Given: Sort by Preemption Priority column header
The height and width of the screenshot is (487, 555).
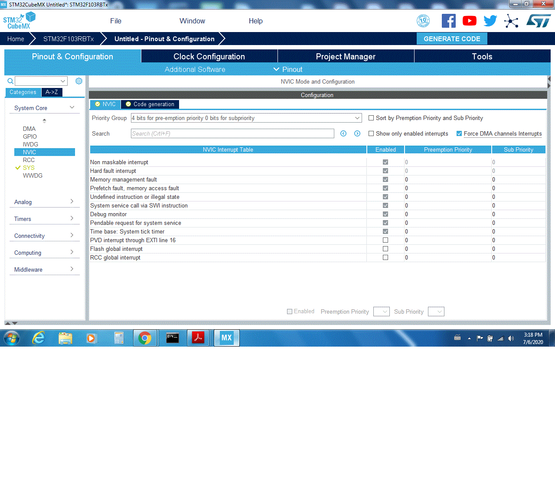Looking at the screenshot, I should point(448,149).
